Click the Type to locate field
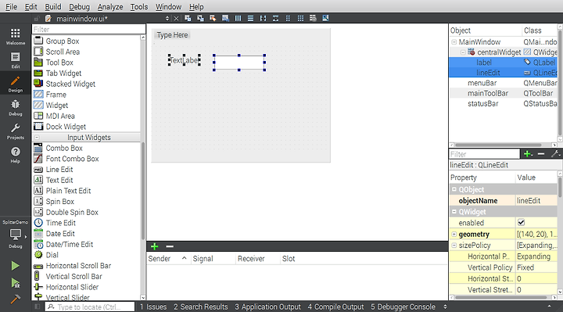 click(x=90, y=307)
